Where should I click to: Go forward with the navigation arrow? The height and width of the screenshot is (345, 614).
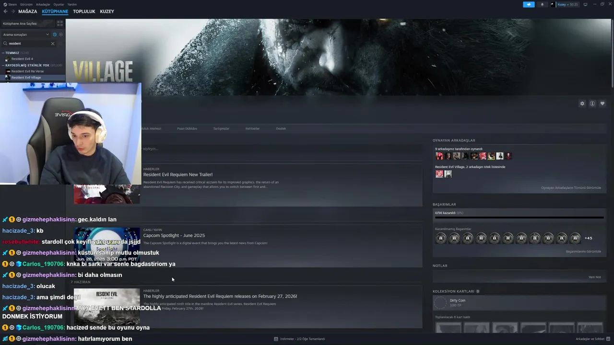(x=12, y=11)
